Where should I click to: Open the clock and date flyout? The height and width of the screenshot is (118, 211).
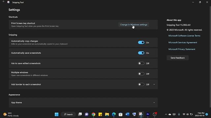click(x=199, y=114)
